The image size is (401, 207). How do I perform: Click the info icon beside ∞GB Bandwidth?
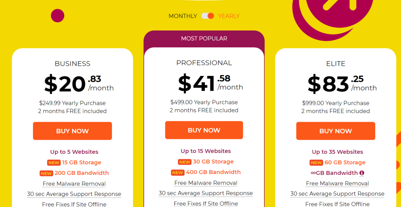pyautogui.click(x=361, y=173)
